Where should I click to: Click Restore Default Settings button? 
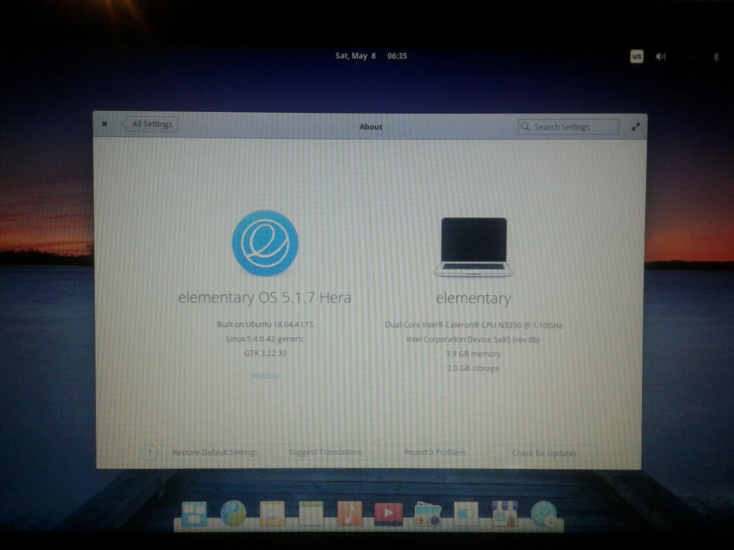click(215, 453)
